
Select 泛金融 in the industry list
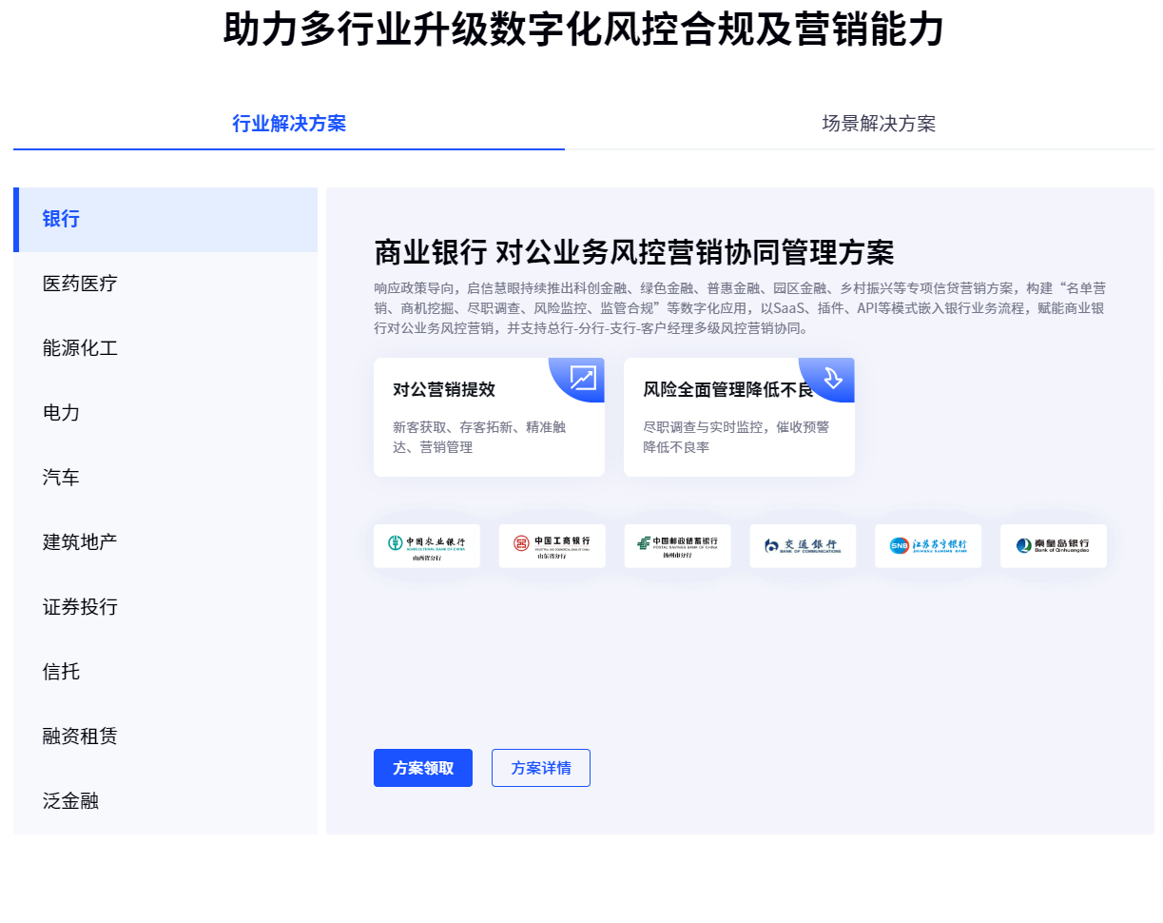(165, 802)
